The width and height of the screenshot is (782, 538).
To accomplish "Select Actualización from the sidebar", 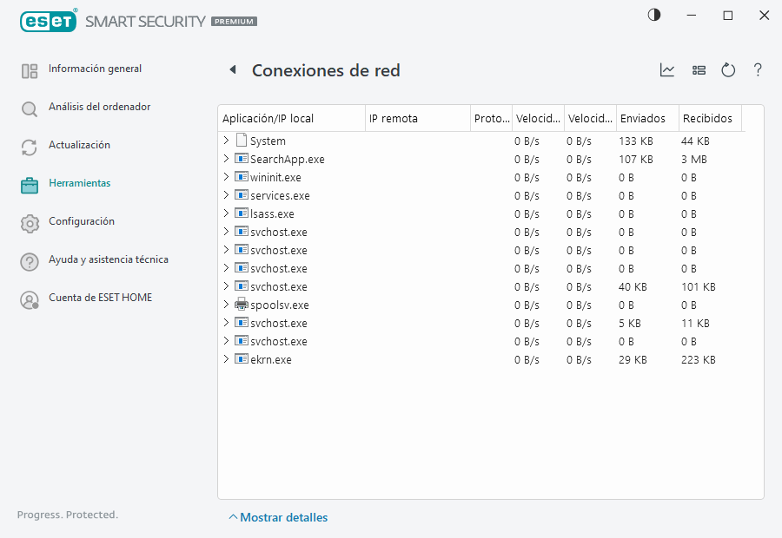I will tap(79, 146).
